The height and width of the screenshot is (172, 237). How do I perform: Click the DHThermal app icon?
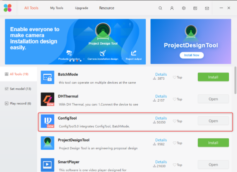pos(47,99)
